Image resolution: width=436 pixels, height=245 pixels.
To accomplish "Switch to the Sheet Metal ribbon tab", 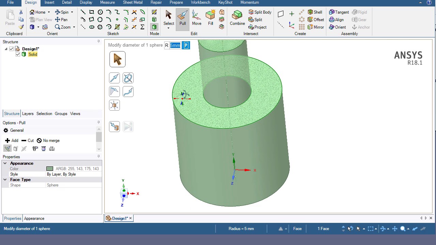I will click(x=133, y=2).
